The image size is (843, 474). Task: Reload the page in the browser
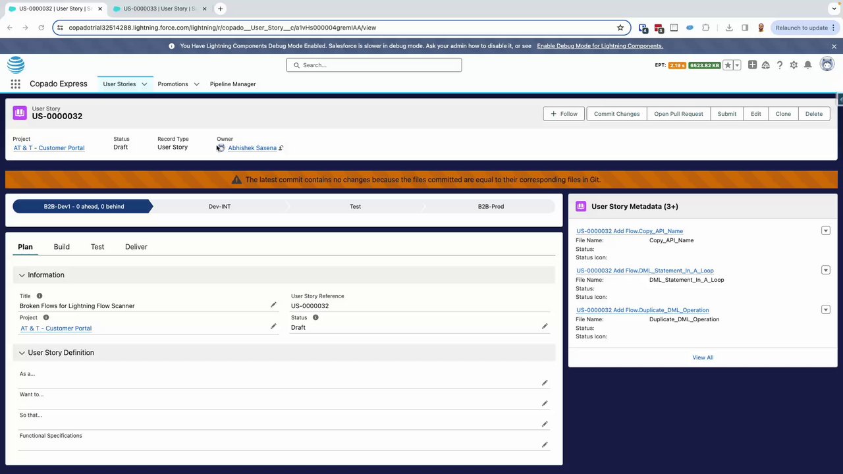click(x=41, y=28)
